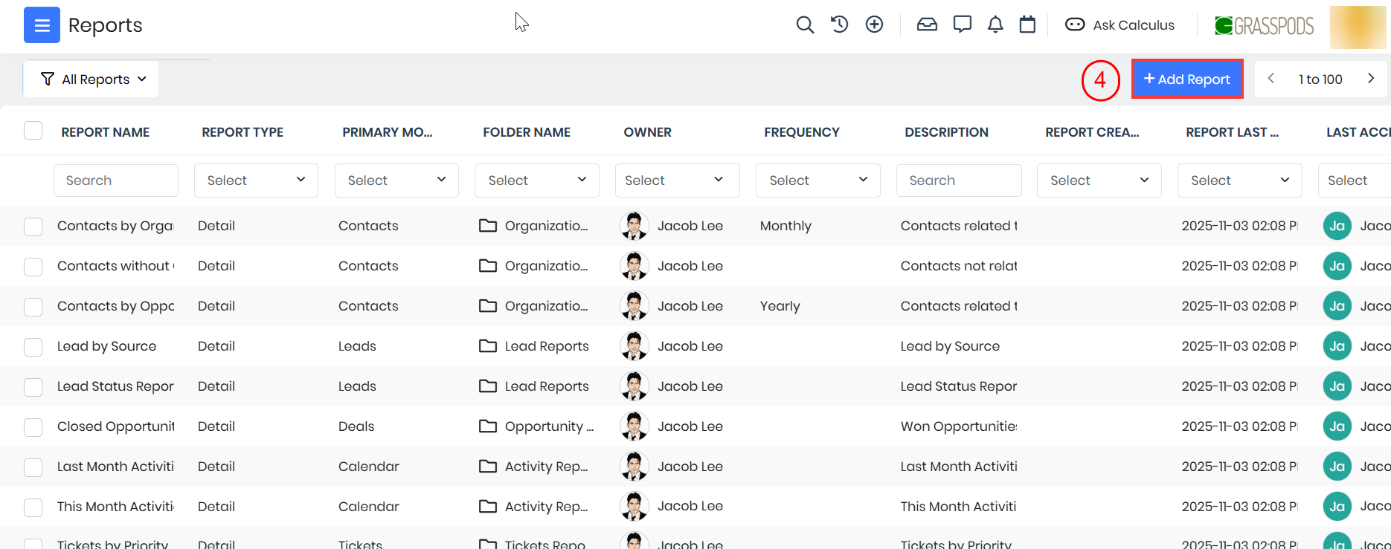Toggle the select-all reports checkbox
This screenshot has width=1391, height=549.
(x=33, y=131)
